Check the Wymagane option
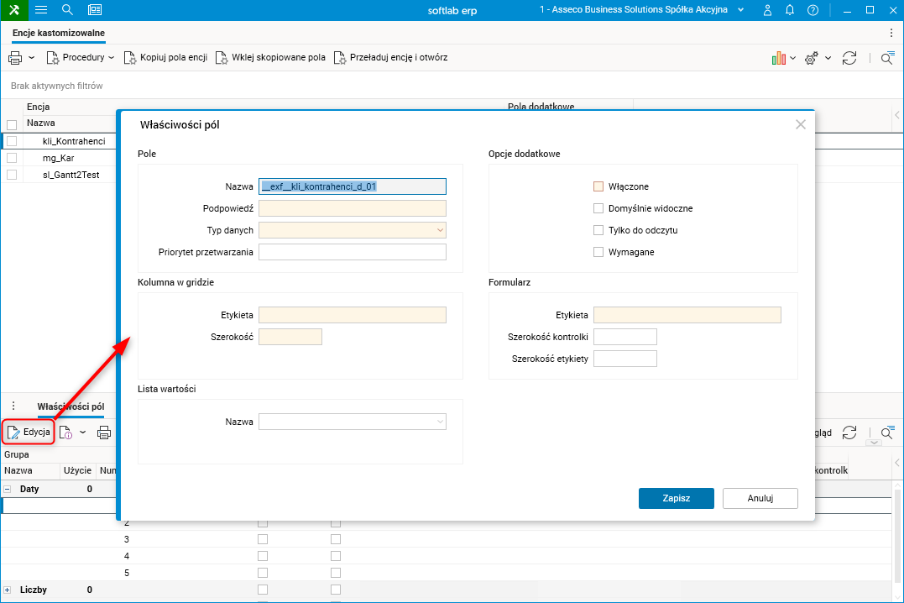Screen dimensions: 904x603 598,252
